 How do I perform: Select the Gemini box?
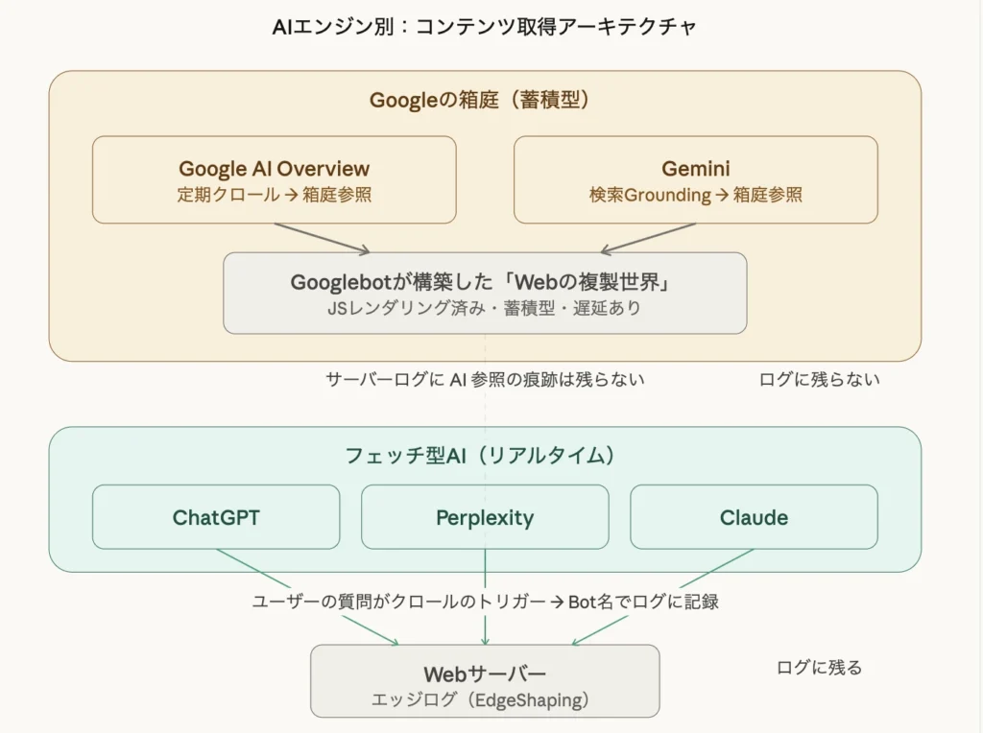[695, 179]
